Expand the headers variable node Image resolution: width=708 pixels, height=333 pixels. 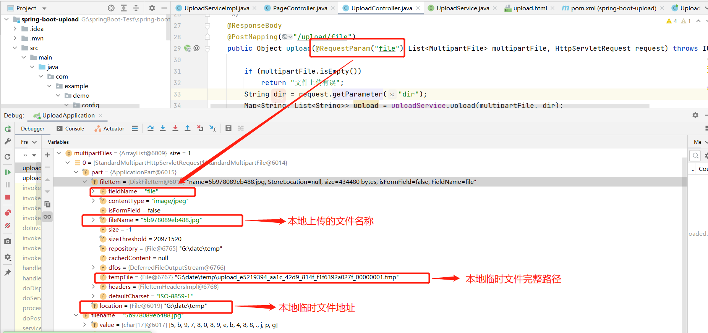click(93, 286)
